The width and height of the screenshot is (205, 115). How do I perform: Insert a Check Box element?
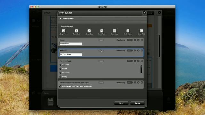point(89,32)
